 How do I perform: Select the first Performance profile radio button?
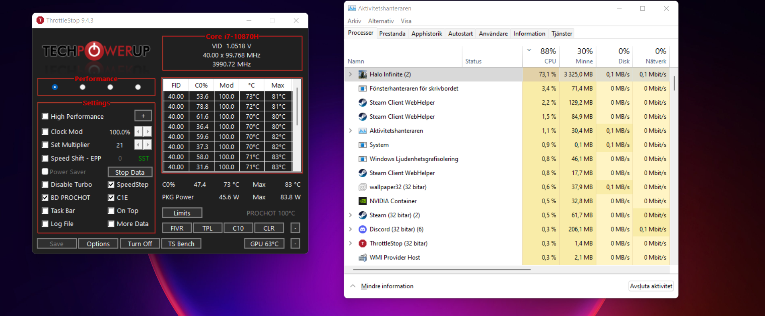(x=55, y=87)
